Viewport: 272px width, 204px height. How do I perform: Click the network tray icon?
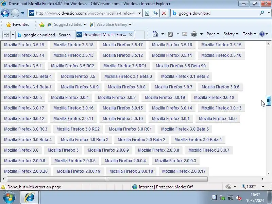231,198
